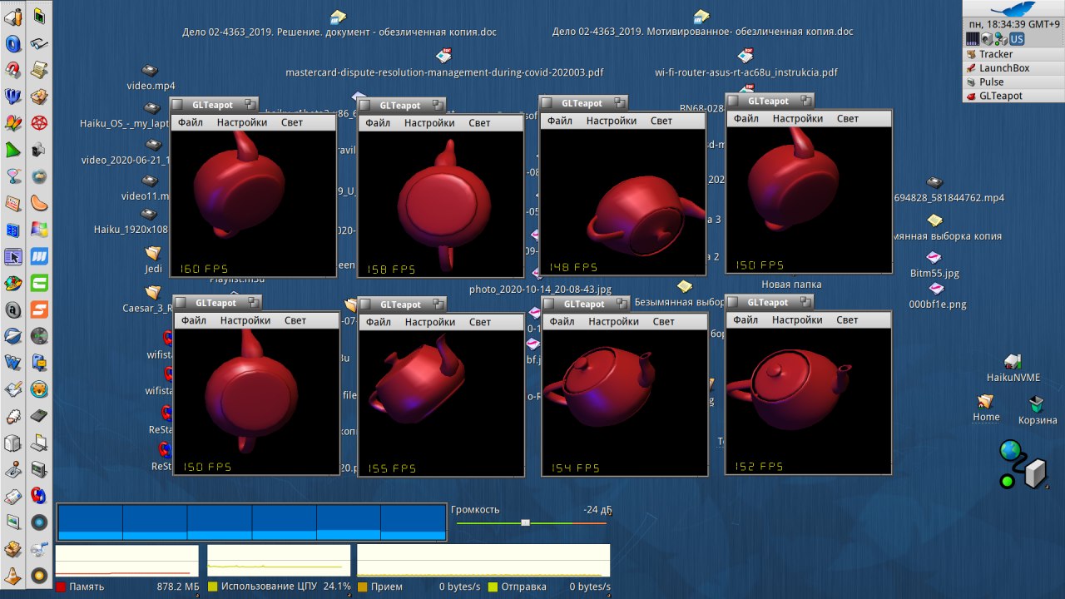1065x599 pixels.
Task: Launch the green C dock icon
Action: [x=39, y=283]
